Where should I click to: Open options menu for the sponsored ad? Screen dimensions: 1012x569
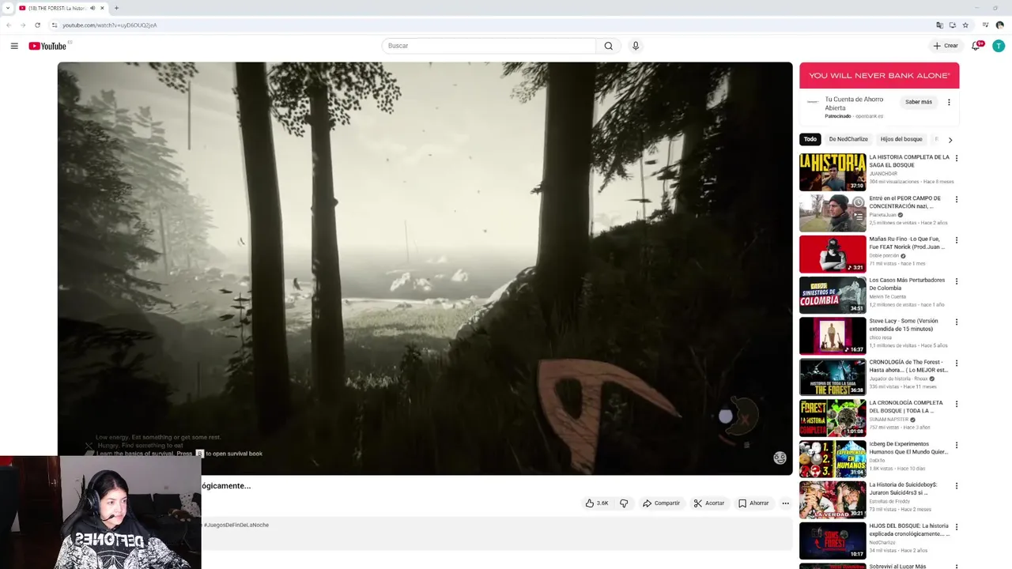pos(949,102)
